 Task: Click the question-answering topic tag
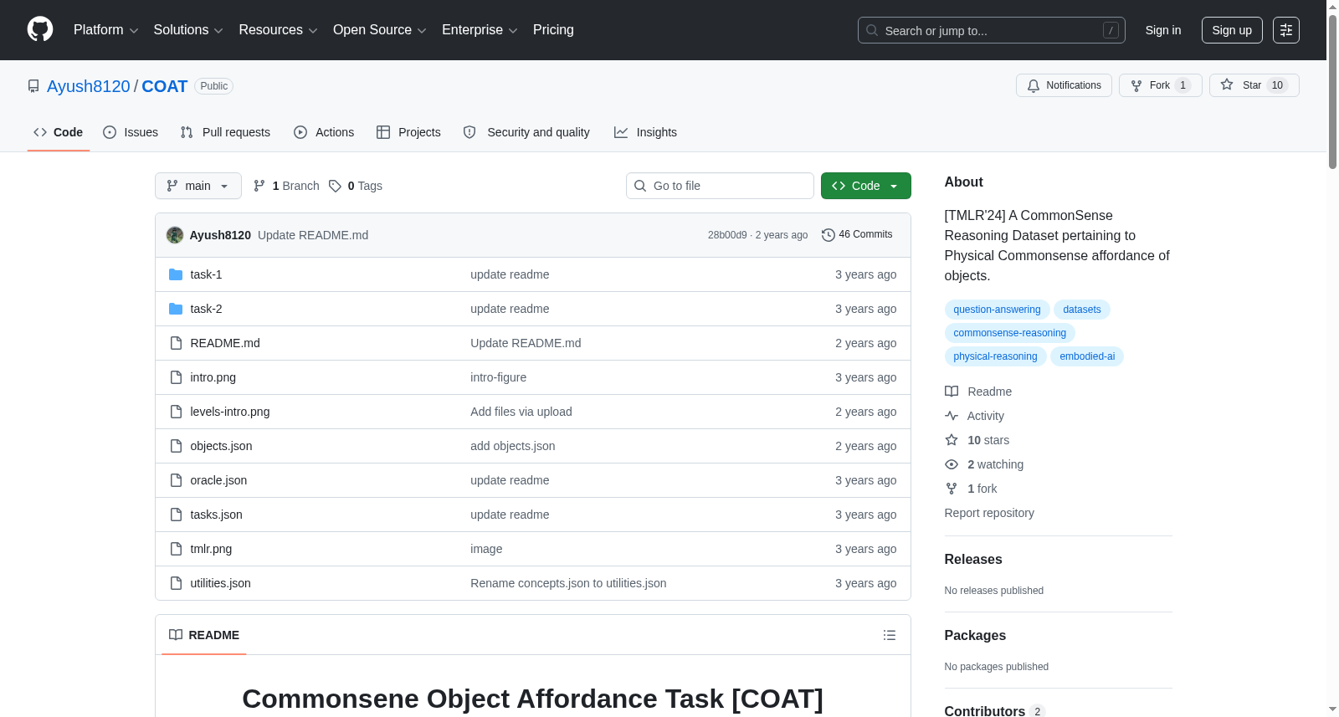point(997,310)
